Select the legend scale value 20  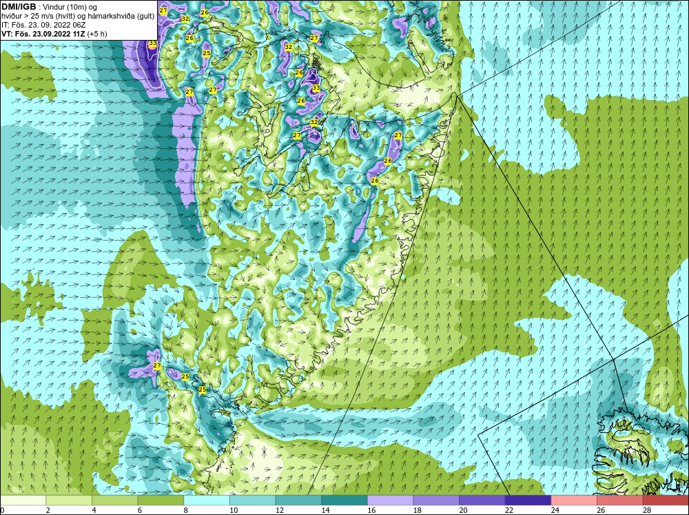[464, 510]
